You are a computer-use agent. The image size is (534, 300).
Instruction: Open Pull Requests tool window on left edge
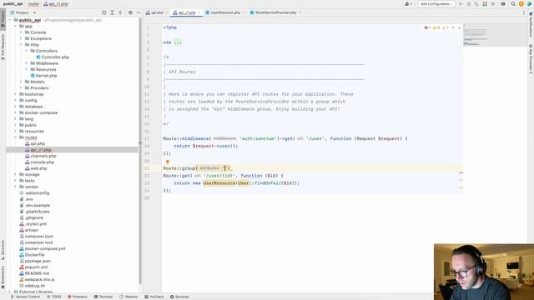(3, 47)
